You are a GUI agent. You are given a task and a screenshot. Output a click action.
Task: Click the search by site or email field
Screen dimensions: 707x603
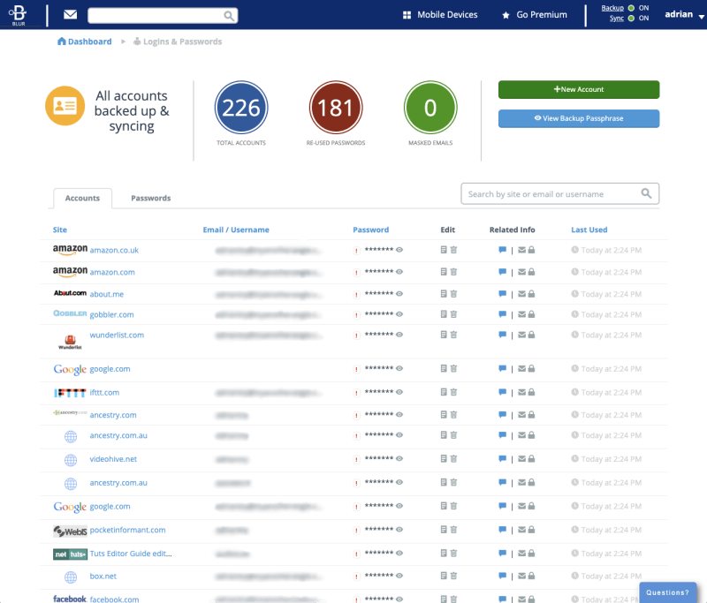click(559, 193)
